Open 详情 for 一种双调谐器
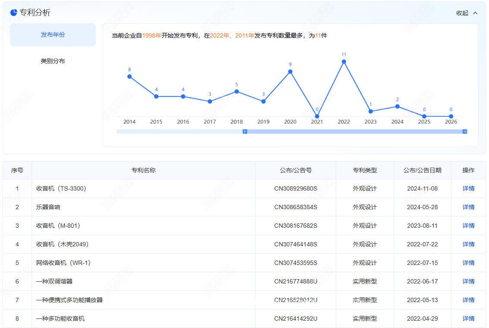 468,281
